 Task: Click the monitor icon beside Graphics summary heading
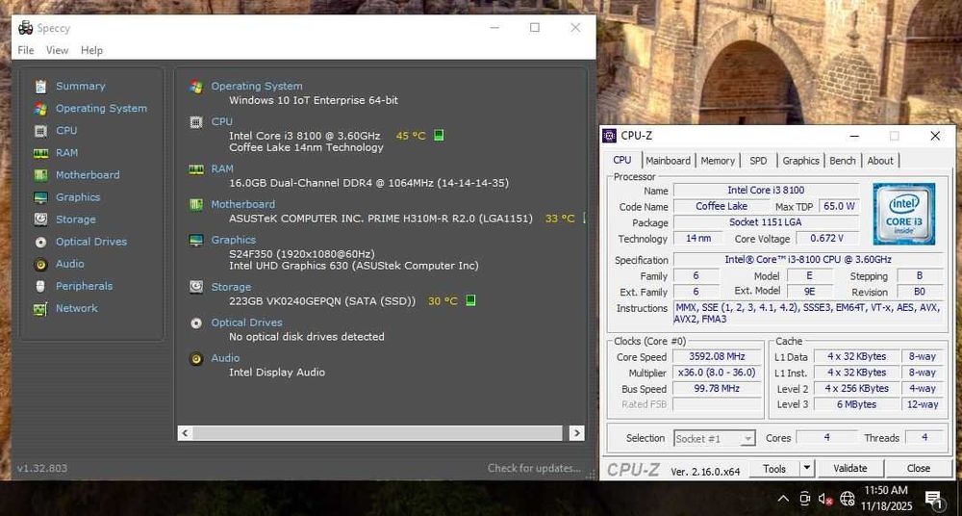(x=196, y=240)
